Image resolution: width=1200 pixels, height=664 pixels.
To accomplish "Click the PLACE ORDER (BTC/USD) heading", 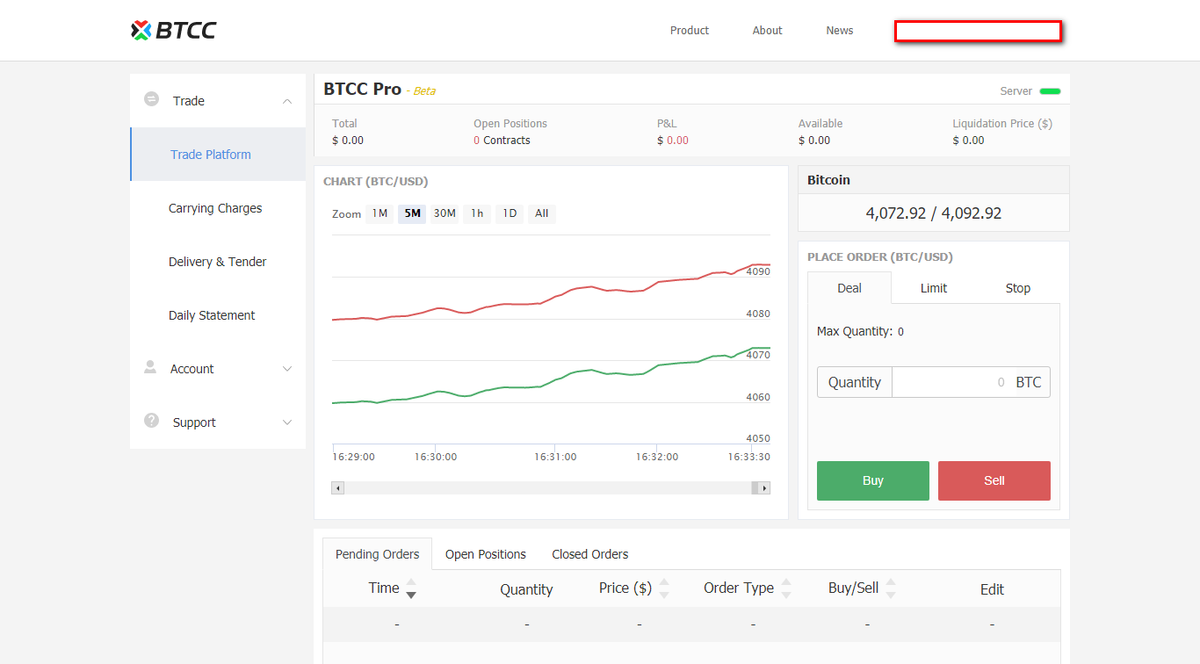I will point(880,257).
